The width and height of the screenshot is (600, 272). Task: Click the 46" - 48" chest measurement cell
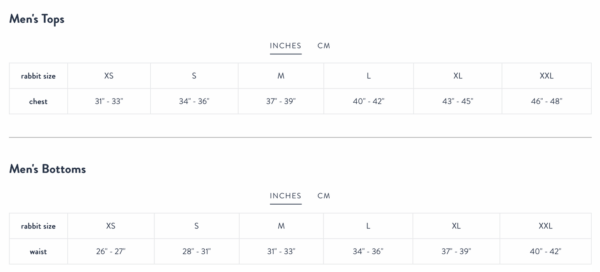[x=546, y=102]
